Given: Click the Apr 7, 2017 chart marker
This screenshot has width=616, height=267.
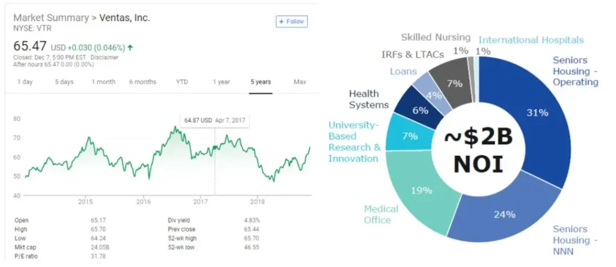Looking at the screenshot, I should pos(215,147).
